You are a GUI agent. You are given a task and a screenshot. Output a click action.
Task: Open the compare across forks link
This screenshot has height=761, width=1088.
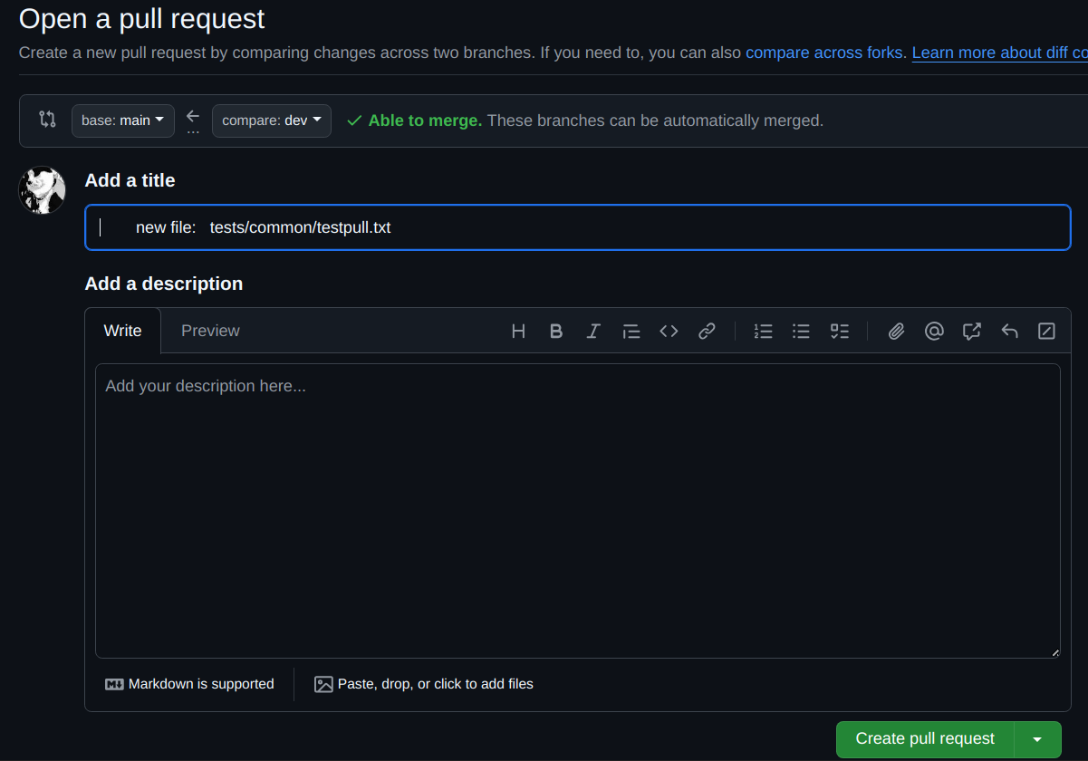point(823,53)
